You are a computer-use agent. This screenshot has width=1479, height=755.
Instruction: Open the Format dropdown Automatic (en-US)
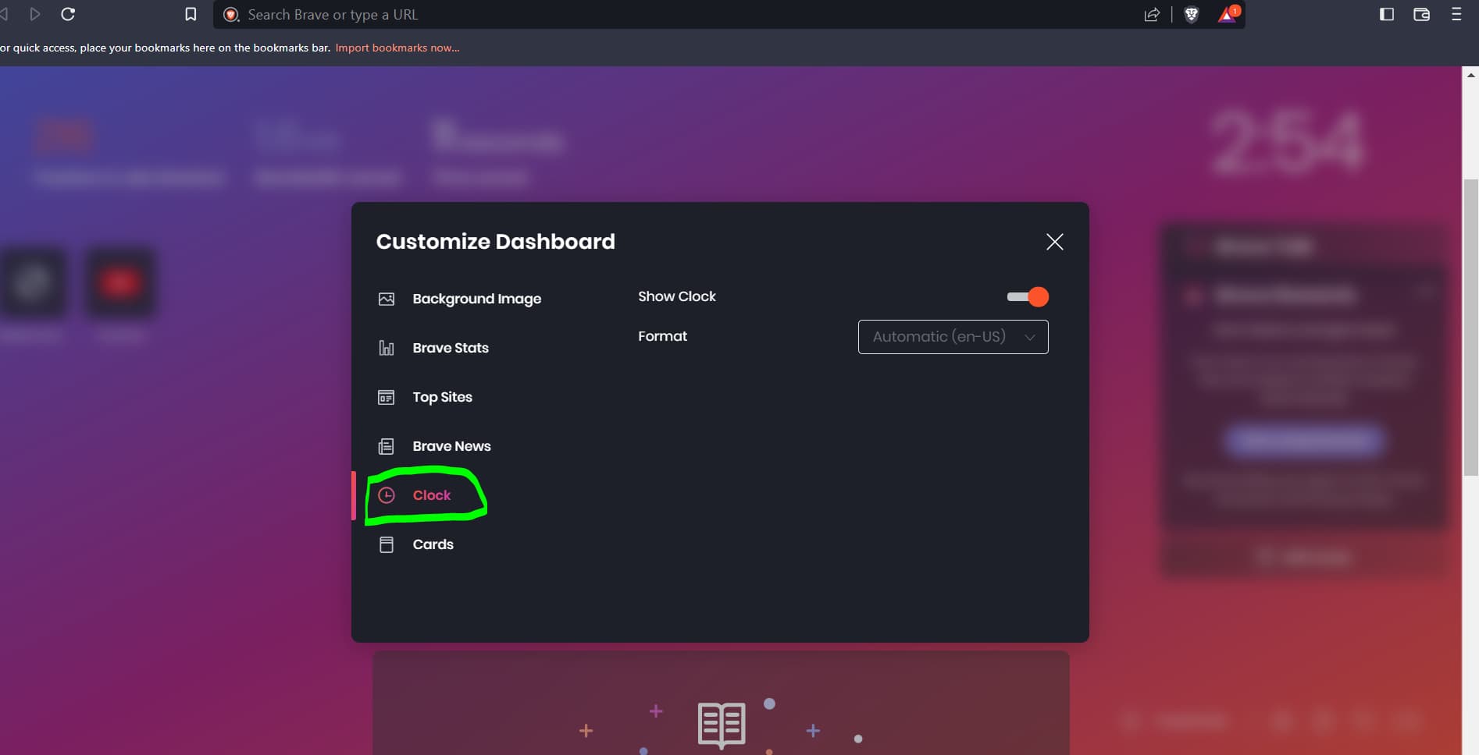[x=953, y=337]
